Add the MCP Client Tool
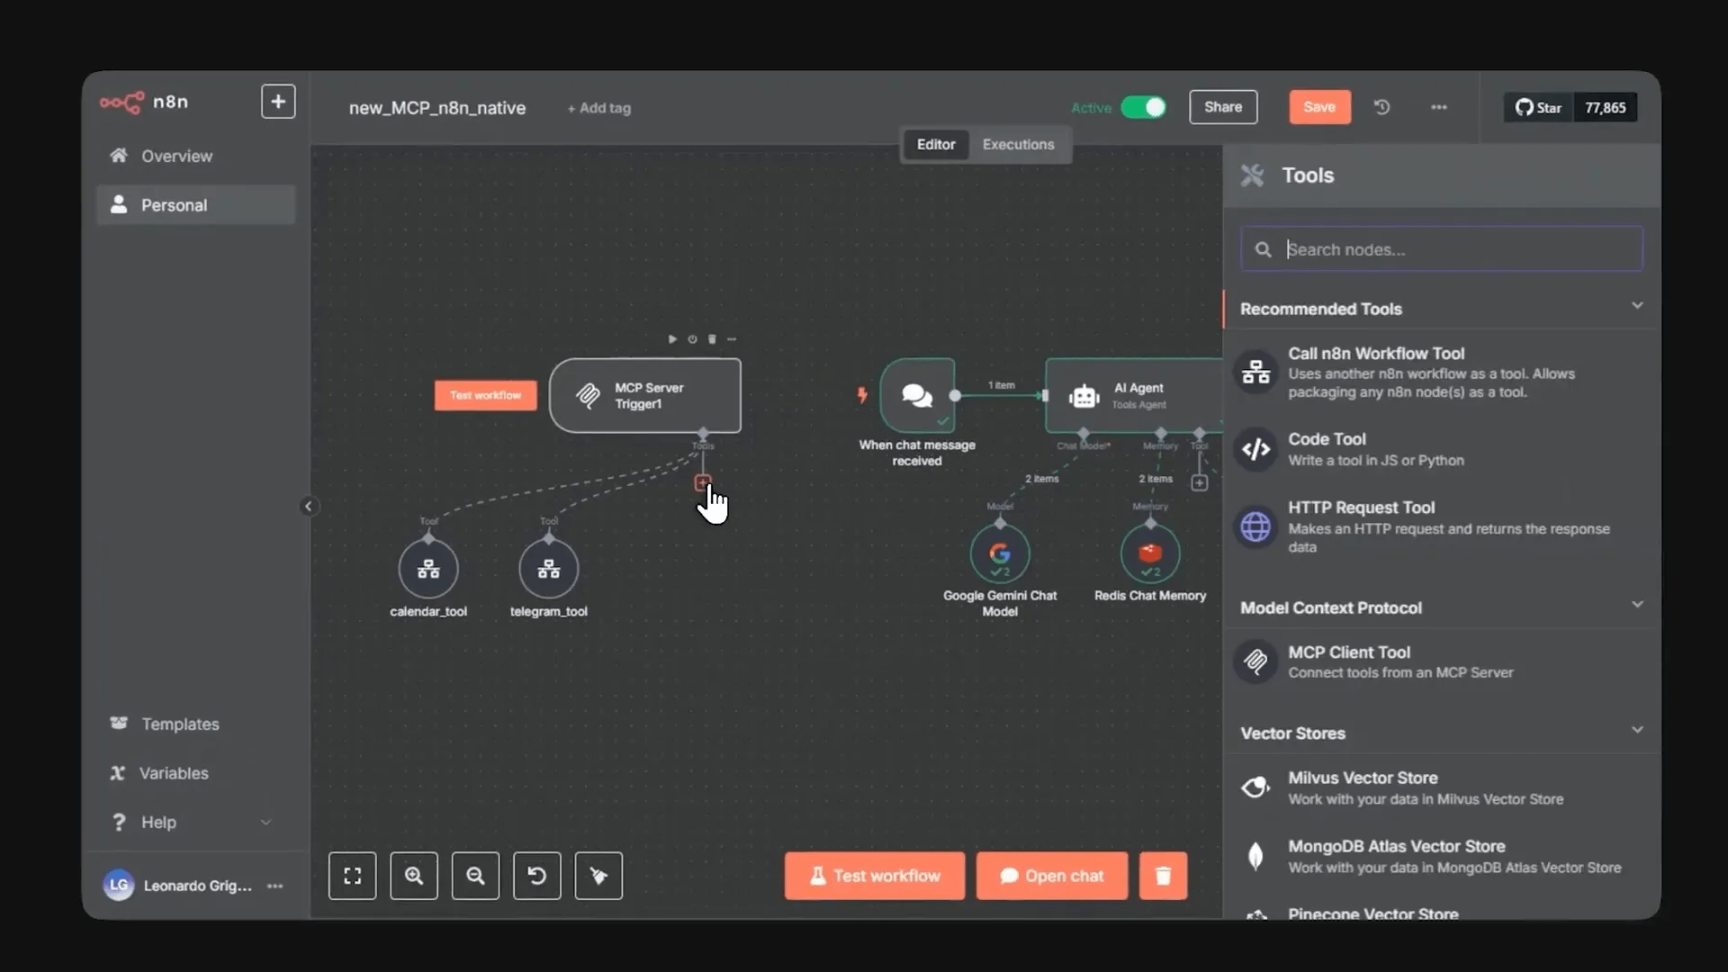 pyautogui.click(x=1441, y=661)
